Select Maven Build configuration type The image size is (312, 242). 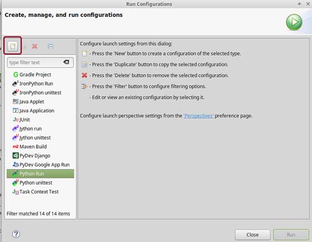(40, 147)
